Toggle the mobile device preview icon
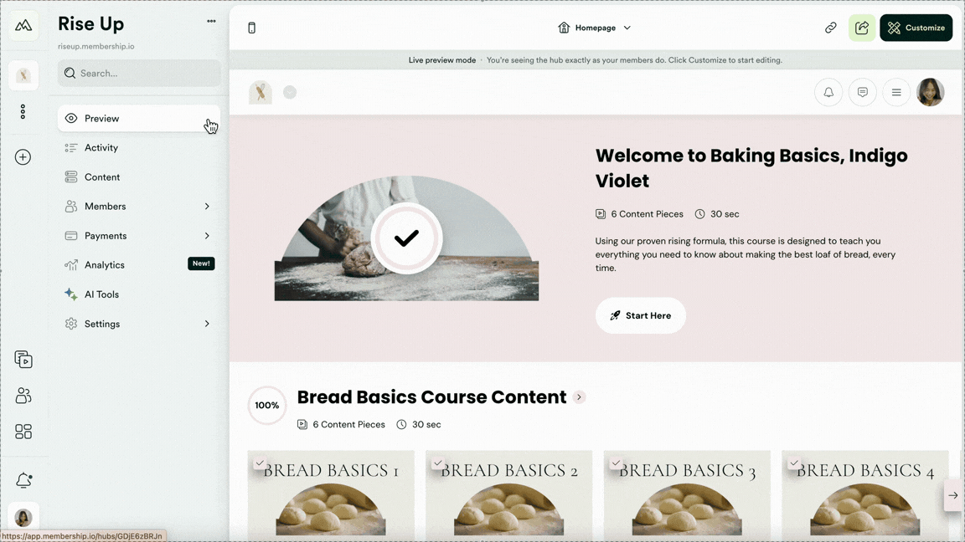The height and width of the screenshot is (542, 965). click(x=251, y=28)
